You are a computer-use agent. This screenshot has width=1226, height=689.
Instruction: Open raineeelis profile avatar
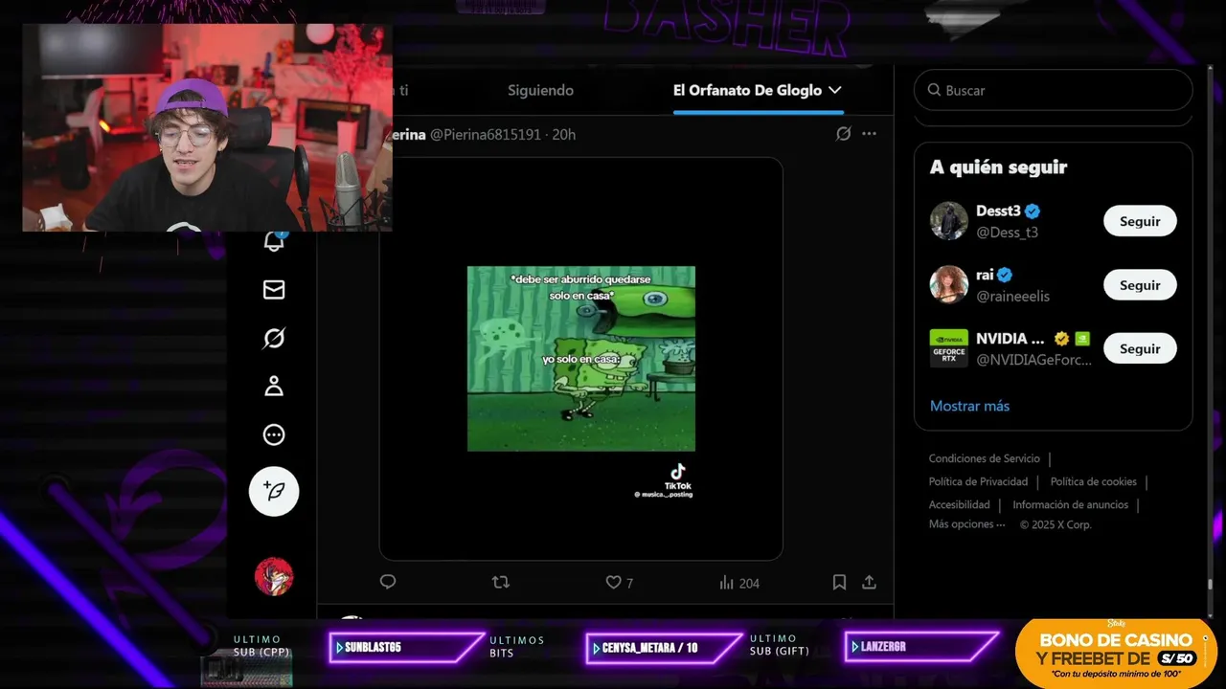[x=949, y=285]
